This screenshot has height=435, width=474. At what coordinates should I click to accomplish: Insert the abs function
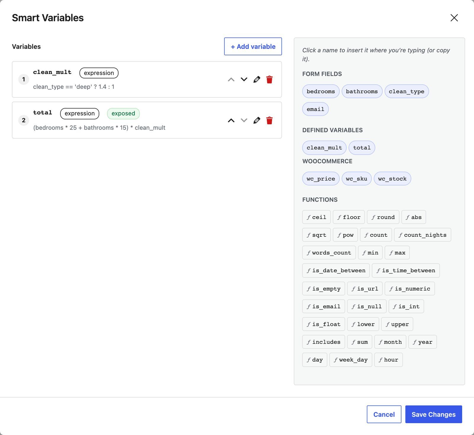tap(414, 217)
